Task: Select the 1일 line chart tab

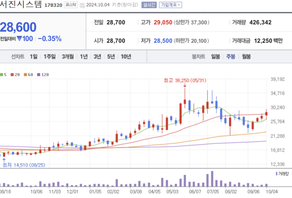Action: 34,56
